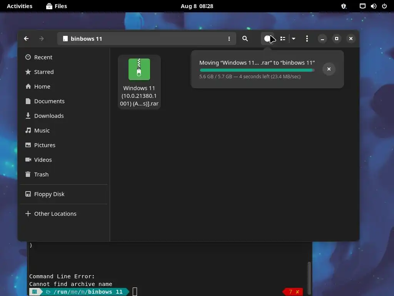394x296 pixels.
Task: Go back with the left arrow button
Action: click(26, 39)
